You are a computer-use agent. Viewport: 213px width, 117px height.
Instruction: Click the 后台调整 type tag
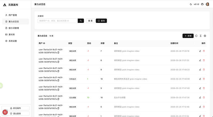pyautogui.click(x=73, y=98)
